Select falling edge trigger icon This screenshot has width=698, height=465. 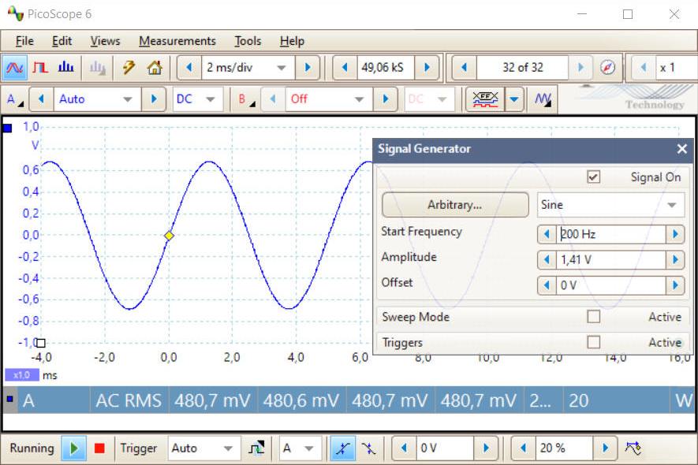[x=368, y=448]
